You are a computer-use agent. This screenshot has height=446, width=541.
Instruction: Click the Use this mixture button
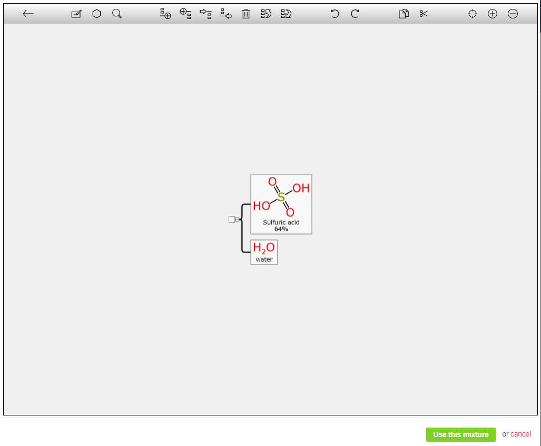tap(460, 434)
